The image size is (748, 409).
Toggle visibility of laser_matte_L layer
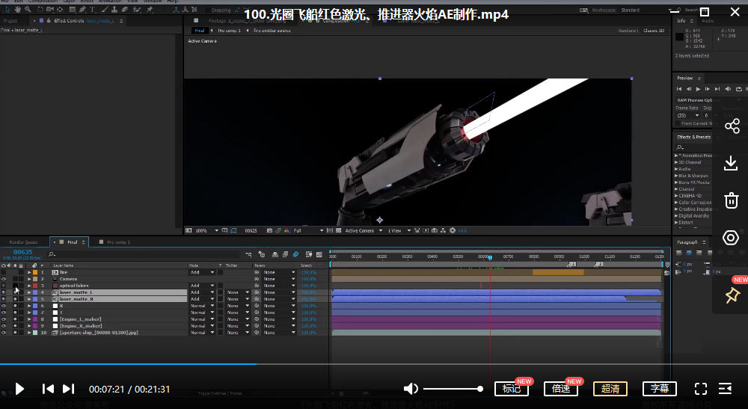pyautogui.click(x=4, y=292)
